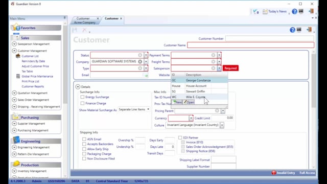This screenshot has height=184, width=327.
Task: Enable EDI Partner checkbox
Action: pyautogui.click(x=180, y=137)
